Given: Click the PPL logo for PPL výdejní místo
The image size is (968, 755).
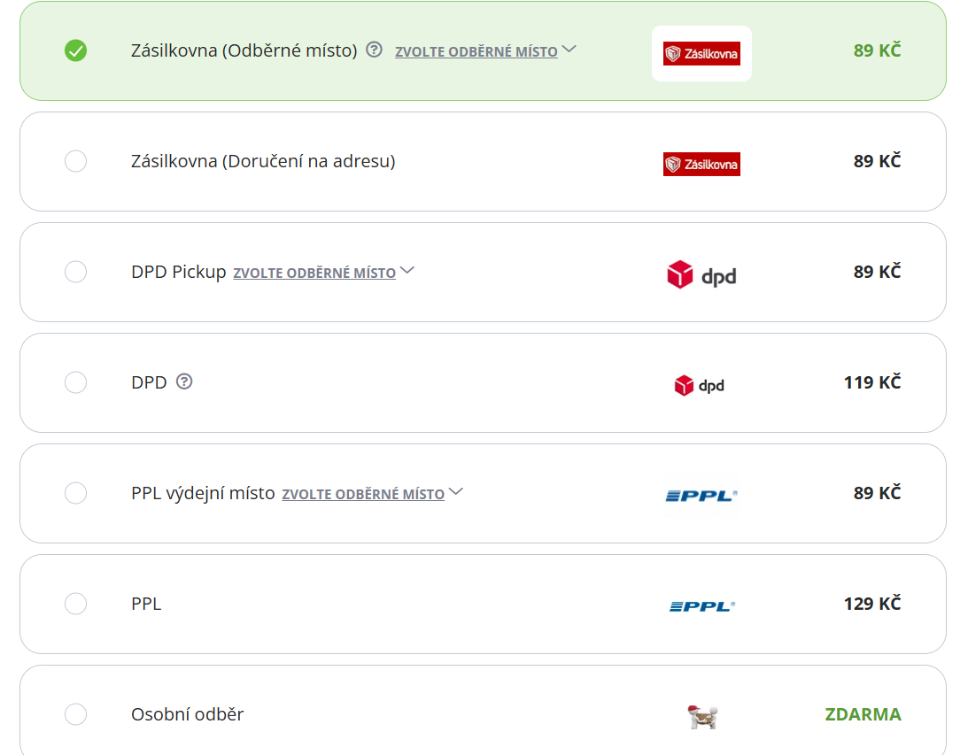Looking at the screenshot, I should pos(701,497).
